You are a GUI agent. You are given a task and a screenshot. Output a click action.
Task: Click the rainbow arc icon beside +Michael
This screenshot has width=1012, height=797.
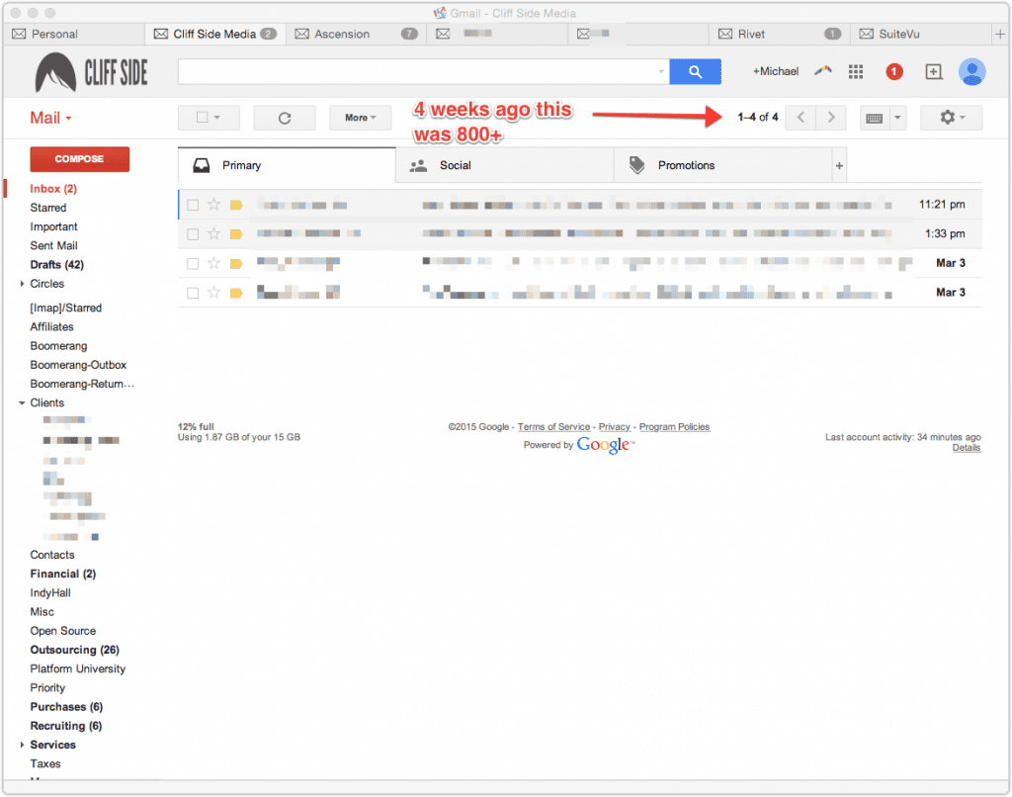pyautogui.click(x=823, y=71)
